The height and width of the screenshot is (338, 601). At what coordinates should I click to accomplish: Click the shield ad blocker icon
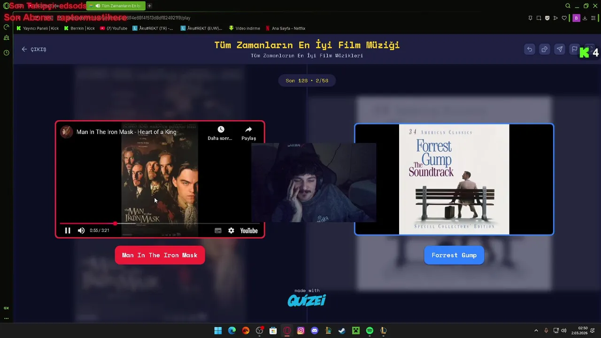[x=547, y=18]
